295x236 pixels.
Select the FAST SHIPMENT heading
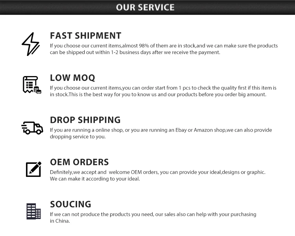[x=85, y=35]
